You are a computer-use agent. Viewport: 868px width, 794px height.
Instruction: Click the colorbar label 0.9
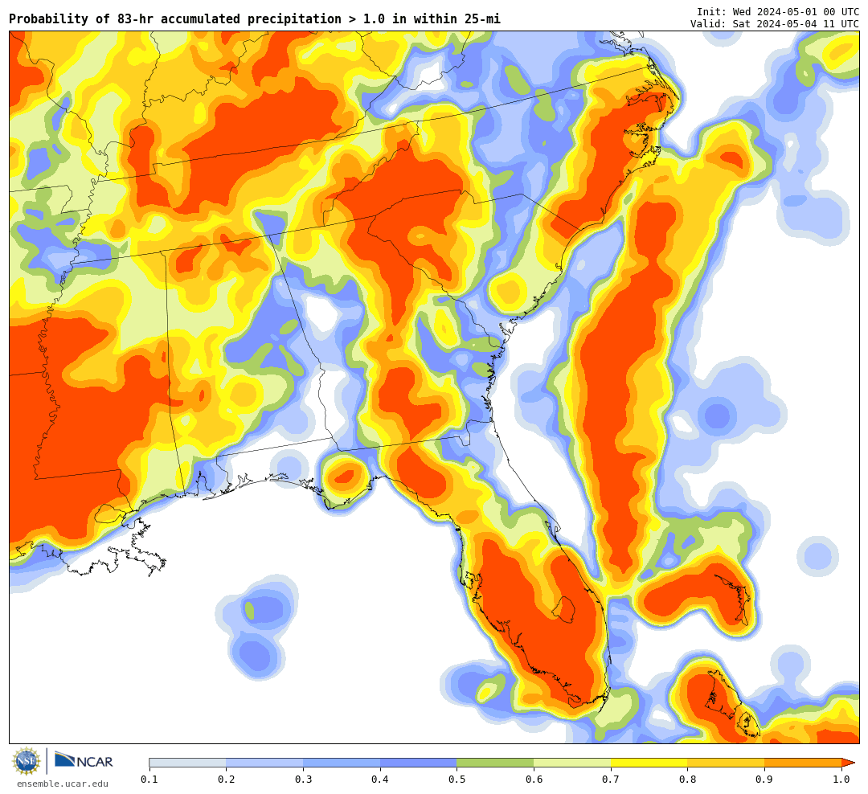coord(765,780)
